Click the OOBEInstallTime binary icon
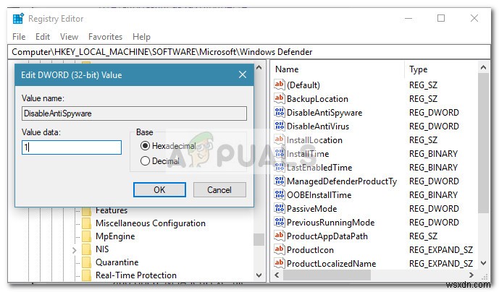Screen dimensions: 499x292 (x=279, y=194)
